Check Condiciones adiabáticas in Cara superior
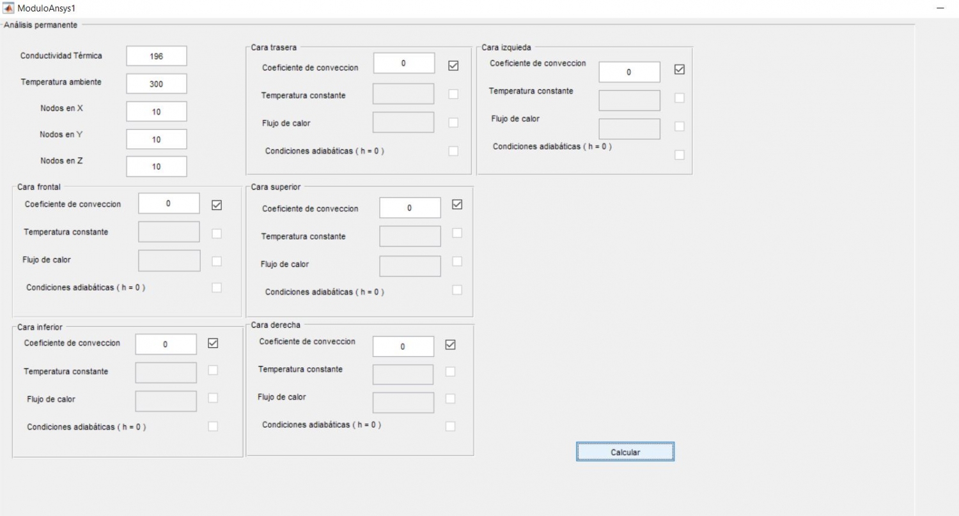Image resolution: width=959 pixels, height=516 pixels. pos(456,289)
